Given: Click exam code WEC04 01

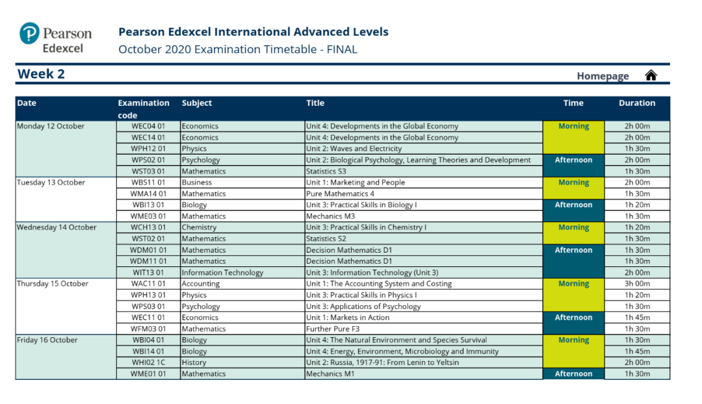Looking at the screenshot, I should click(x=148, y=126).
